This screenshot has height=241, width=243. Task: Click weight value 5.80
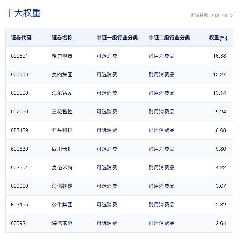221,149
